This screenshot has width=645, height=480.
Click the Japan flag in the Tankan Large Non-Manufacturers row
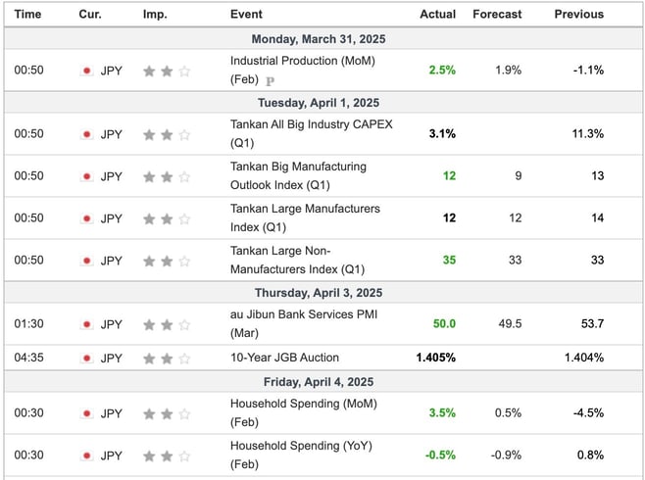[x=86, y=261]
